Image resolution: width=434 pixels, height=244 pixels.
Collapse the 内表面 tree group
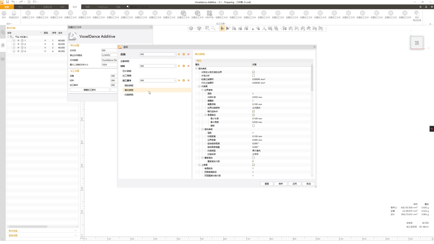pyautogui.click(x=199, y=86)
